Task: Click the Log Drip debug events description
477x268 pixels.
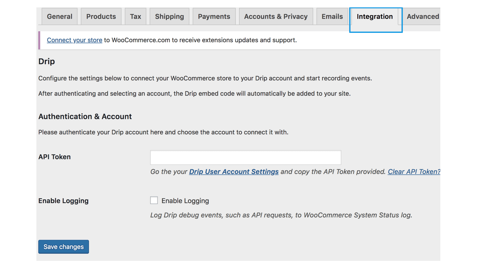Action: click(x=281, y=215)
